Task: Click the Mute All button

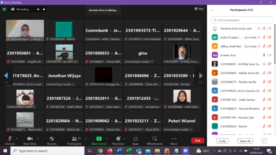Action: pyautogui.click(x=245, y=141)
